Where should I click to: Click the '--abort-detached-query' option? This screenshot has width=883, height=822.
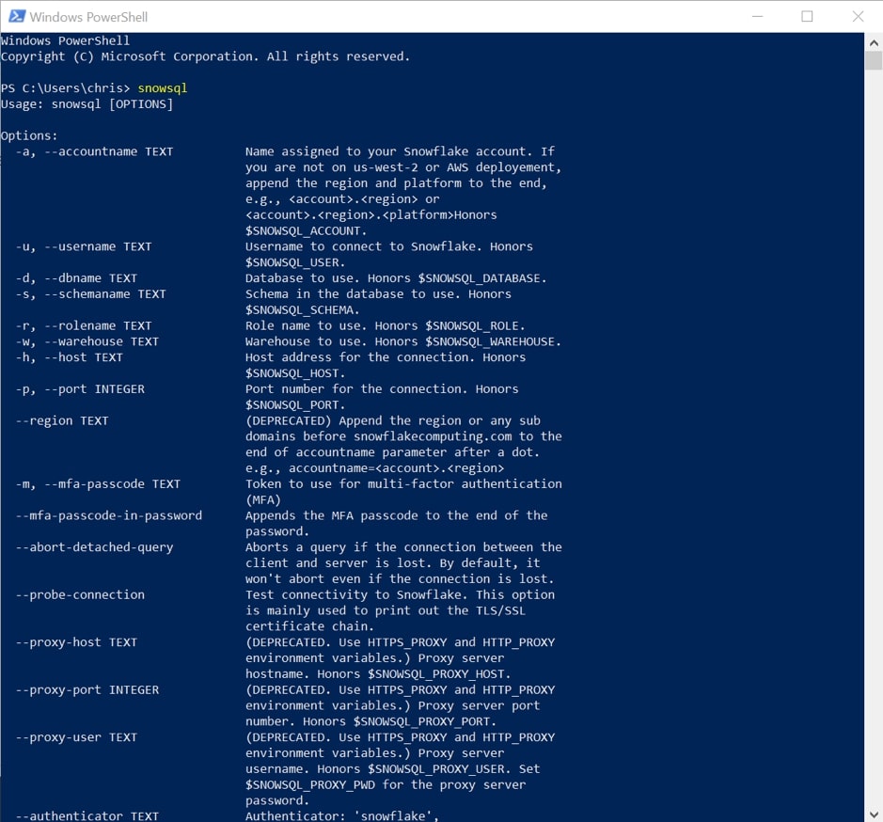[x=94, y=547]
